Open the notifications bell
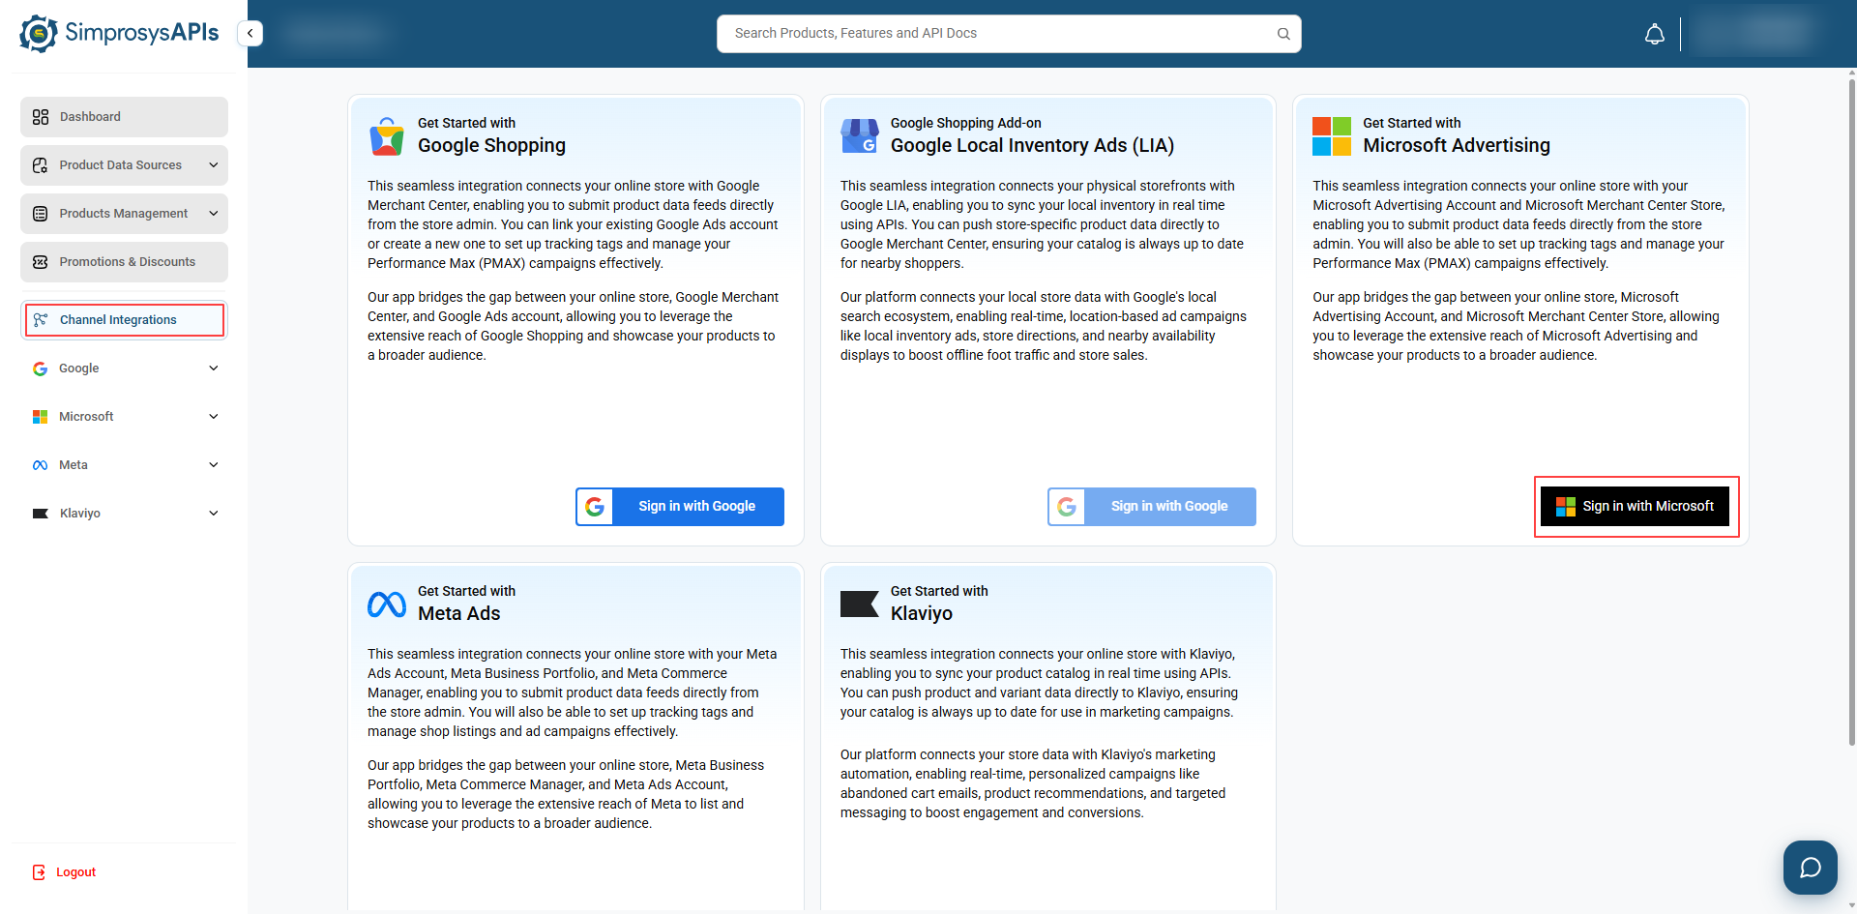The width and height of the screenshot is (1857, 914). tap(1655, 34)
